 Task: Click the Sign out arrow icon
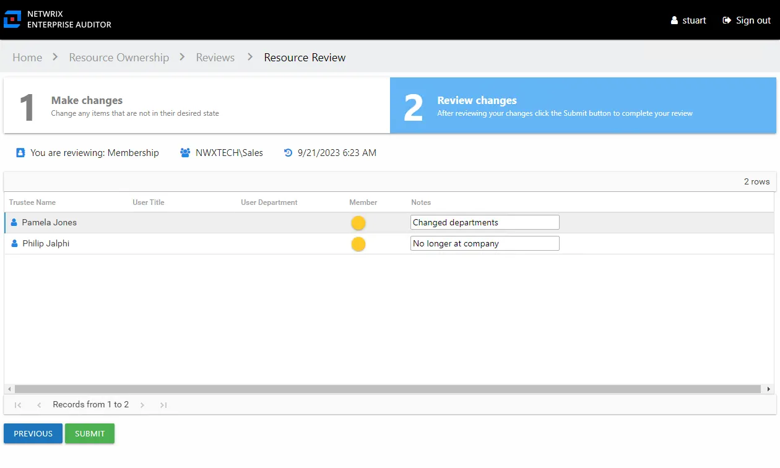pos(727,20)
